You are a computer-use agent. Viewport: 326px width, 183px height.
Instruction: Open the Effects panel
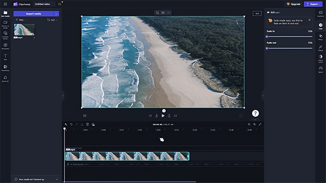[320, 48]
